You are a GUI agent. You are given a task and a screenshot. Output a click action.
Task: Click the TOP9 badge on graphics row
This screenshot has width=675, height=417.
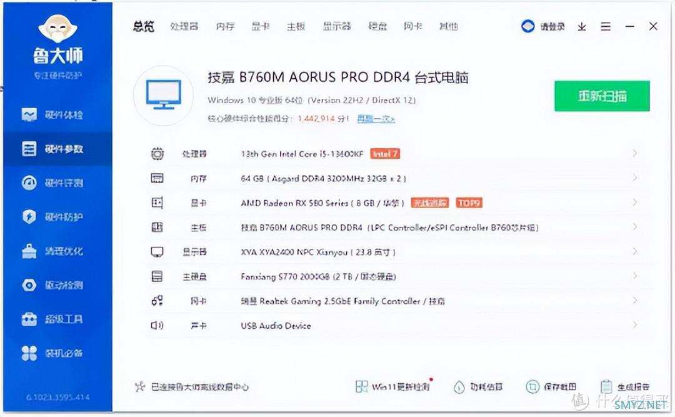(469, 203)
